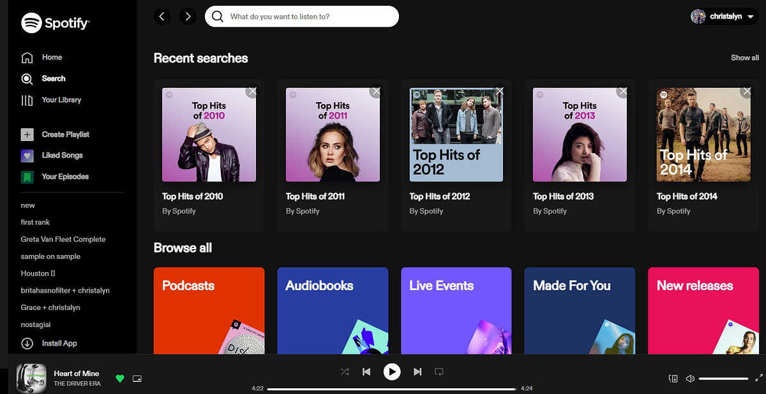766x394 pixels.
Task: Open the Audiobooks browse category
Action: tap(332, 310)
